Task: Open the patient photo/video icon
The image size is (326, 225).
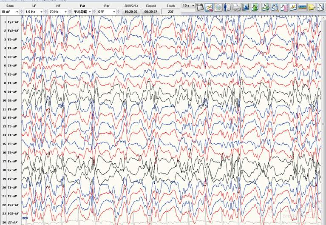Action: 246,7
